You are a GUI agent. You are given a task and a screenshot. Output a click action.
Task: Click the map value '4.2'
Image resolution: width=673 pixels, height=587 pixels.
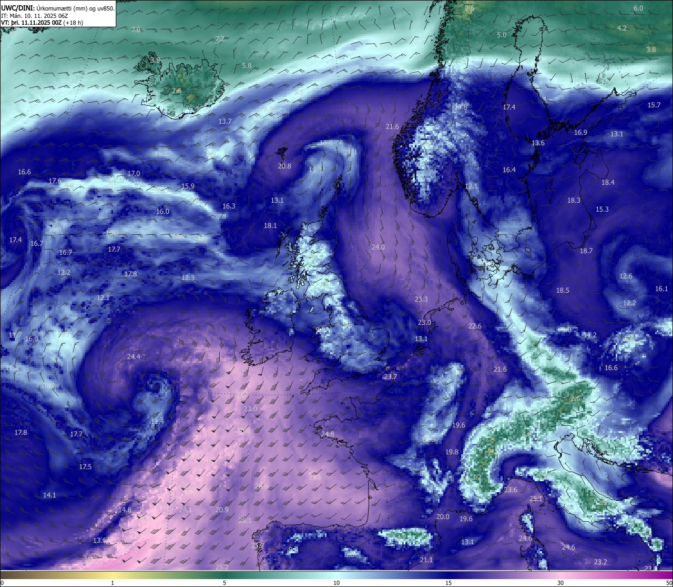pos(622,28)
